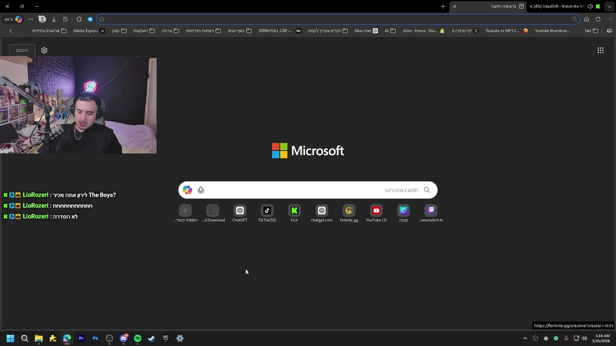
Task: Open Steam from the taskbar
Action: [152, 338]
